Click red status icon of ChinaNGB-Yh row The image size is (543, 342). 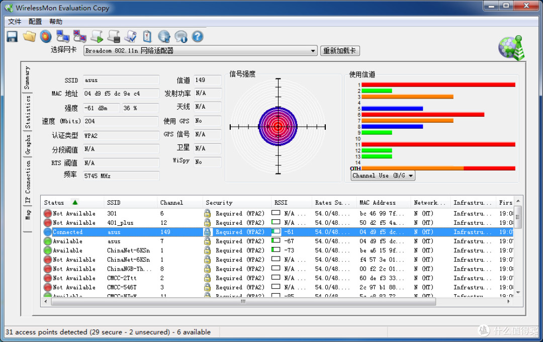pos(47,269)
